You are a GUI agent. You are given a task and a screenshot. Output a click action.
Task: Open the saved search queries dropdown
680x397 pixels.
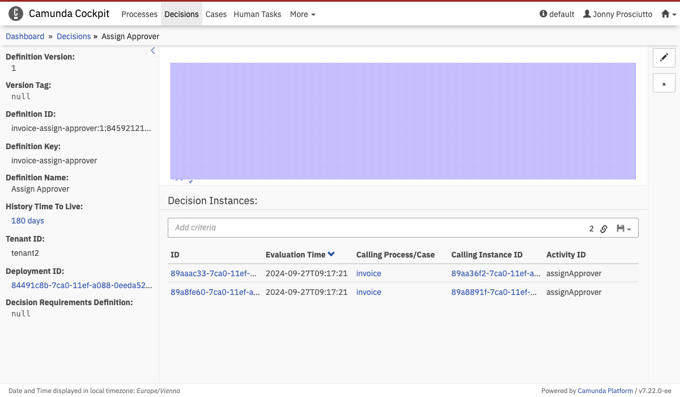[x=623, y=229]
